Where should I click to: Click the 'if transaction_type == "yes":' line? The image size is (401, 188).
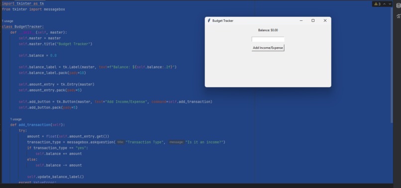pyautogui.click(x=58, y=148)
